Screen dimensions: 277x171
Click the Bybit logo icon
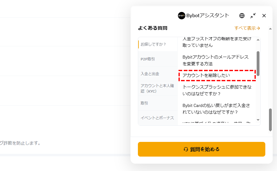181,16
